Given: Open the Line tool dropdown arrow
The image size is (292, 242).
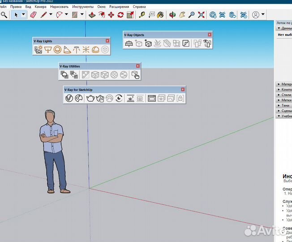Looking at the screenshot, I should (x=51, y=14).
